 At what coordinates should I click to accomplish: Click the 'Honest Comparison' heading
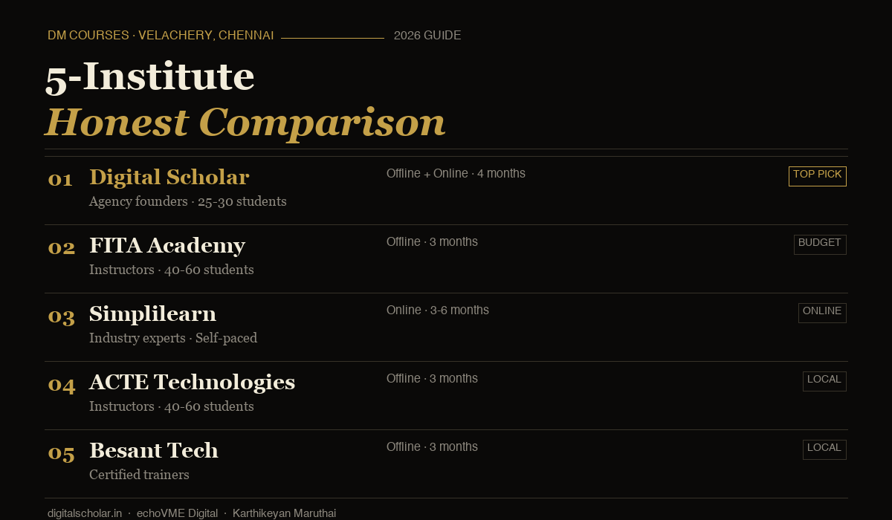tap(245, 123)
